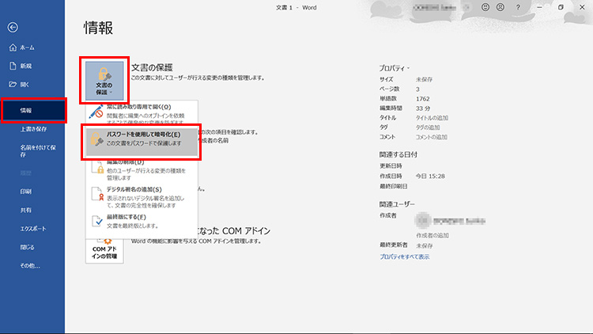Expand the プロパティ dropdown header
Screen dimensions: 593x334
click(395, 68)
